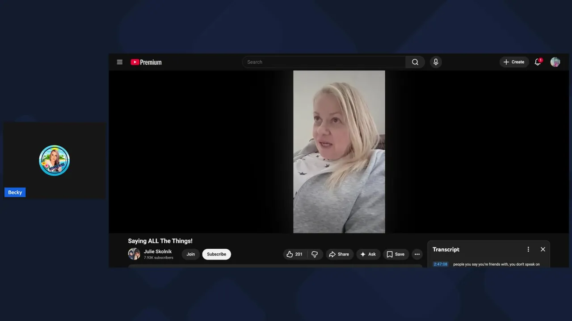Share this video
The image size is (572, 321).
click(339, 254)
